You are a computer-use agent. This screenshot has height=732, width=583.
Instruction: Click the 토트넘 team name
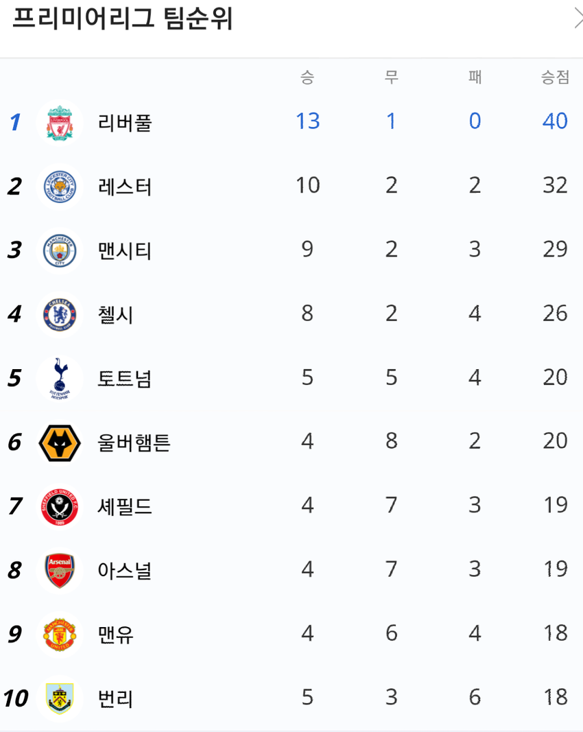(125, 379)
